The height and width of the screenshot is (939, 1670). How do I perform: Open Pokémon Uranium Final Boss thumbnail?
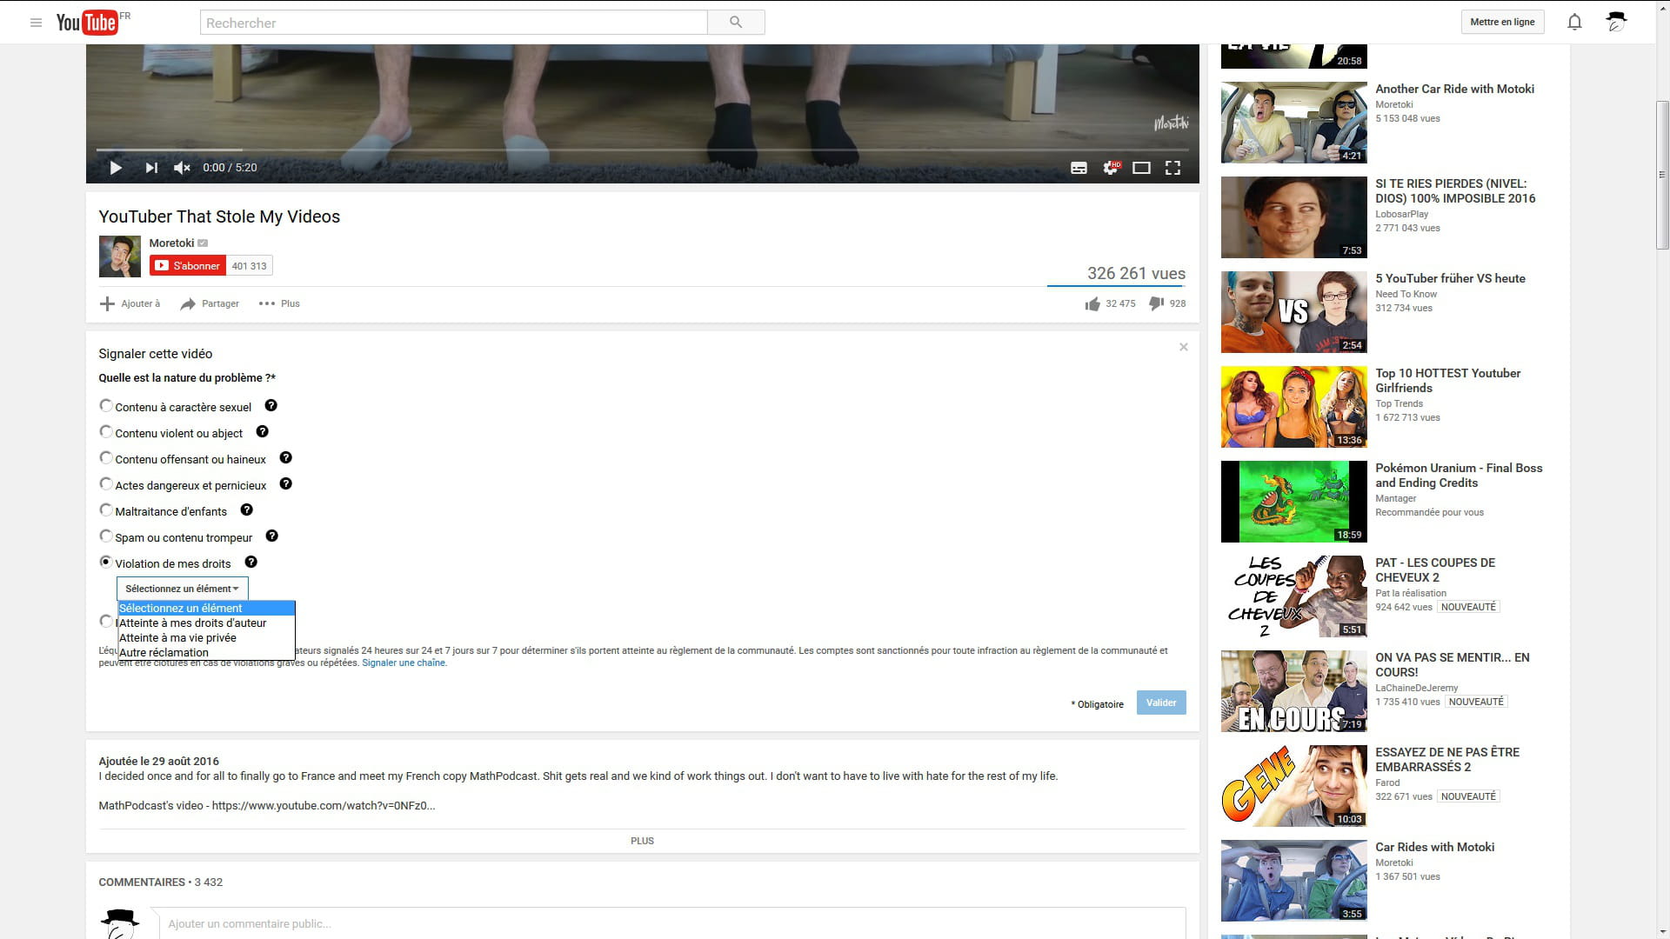[1294, 502]
